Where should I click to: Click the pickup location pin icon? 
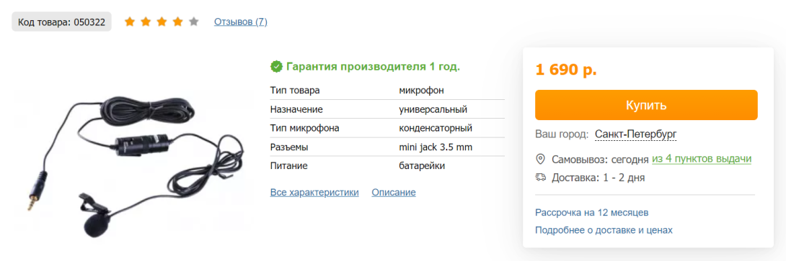click(x=540, y=160)
